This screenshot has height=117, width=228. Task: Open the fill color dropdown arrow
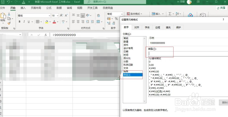[x=50, y=22]
